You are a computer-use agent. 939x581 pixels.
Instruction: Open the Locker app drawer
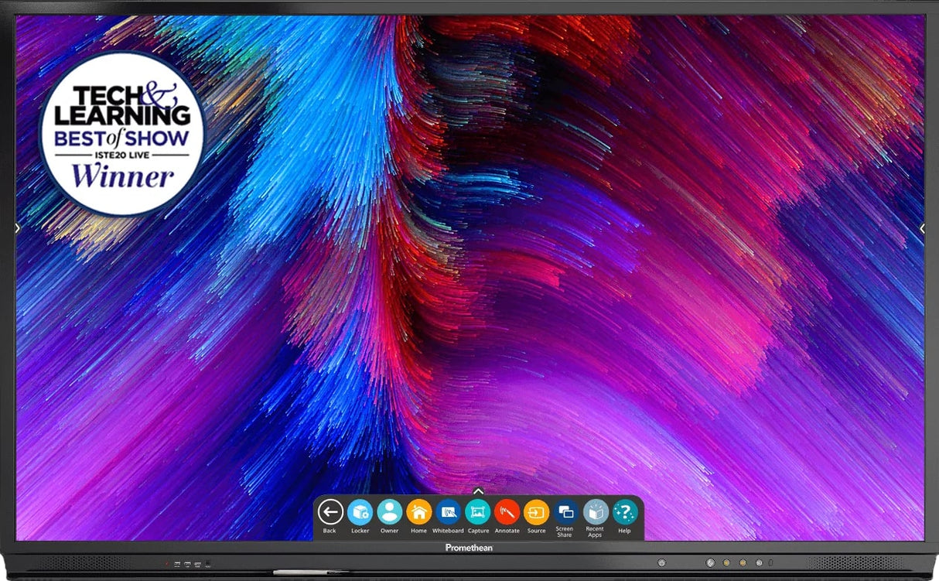360,511
